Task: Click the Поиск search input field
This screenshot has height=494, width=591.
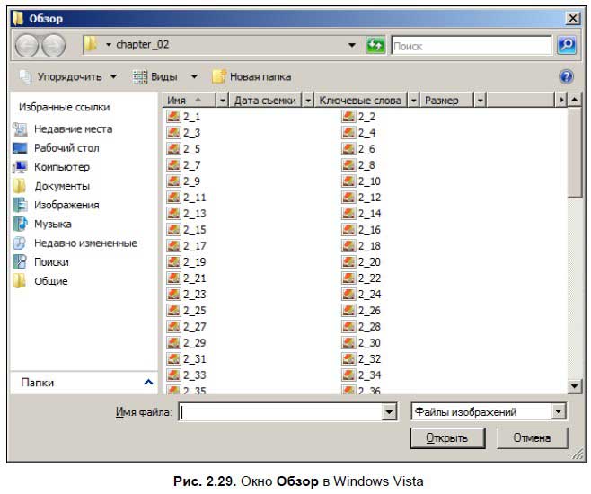Action: click(x=472, y=46)
